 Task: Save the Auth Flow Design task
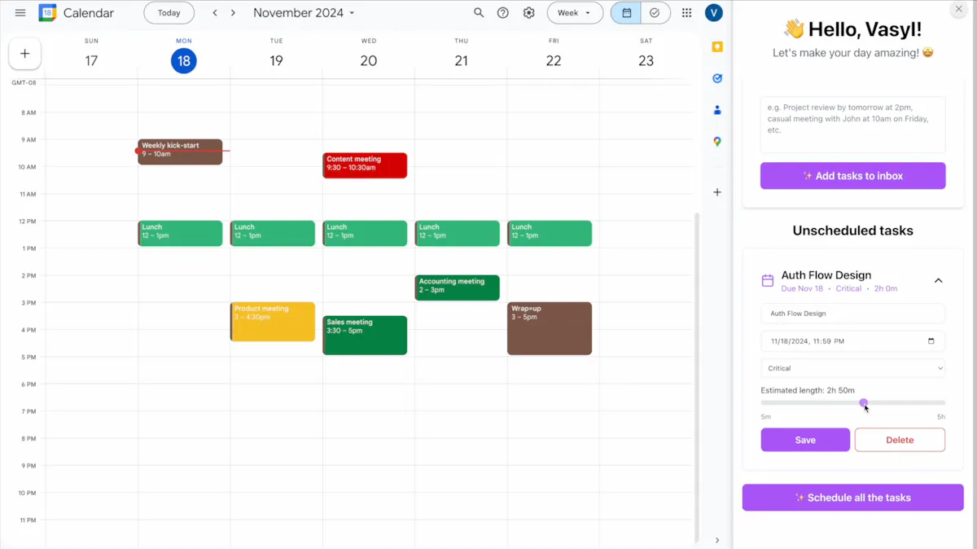pyautogui.click(x=805, y=440)
